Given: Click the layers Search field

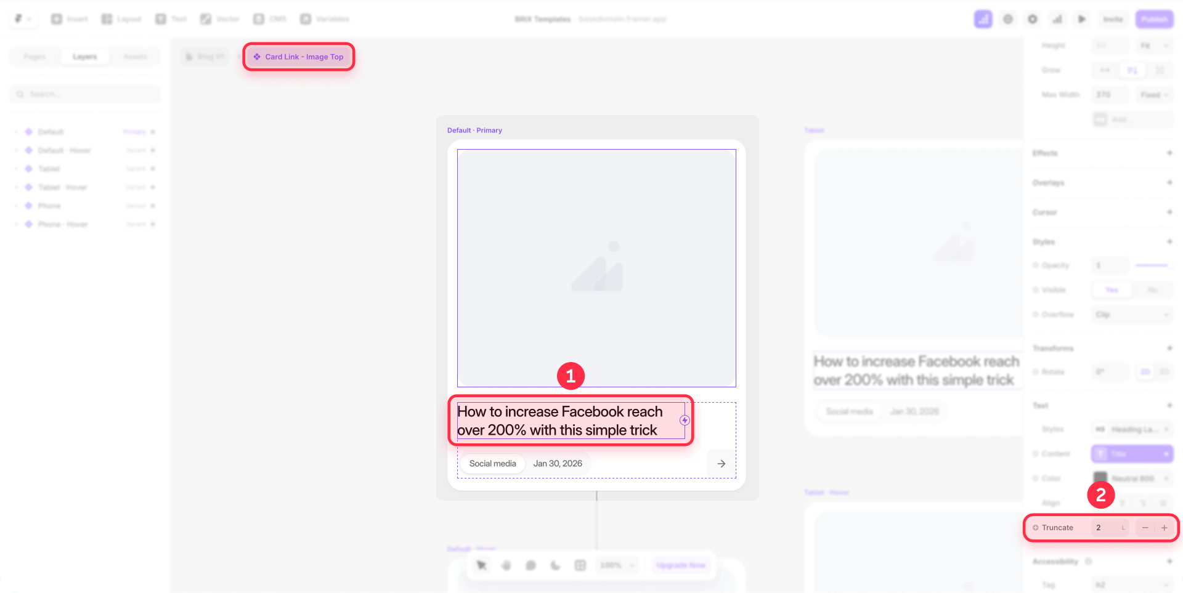Looking at the screenshot, I should point(85,94).
